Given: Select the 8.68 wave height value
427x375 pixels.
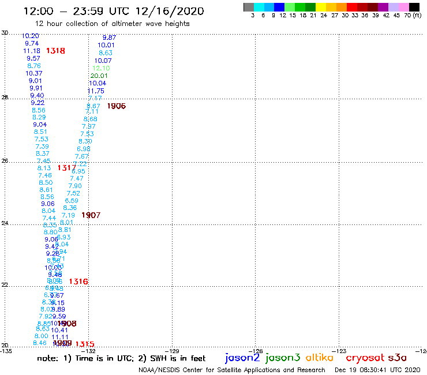Looking at the screenshot, I should click(91, 119).
